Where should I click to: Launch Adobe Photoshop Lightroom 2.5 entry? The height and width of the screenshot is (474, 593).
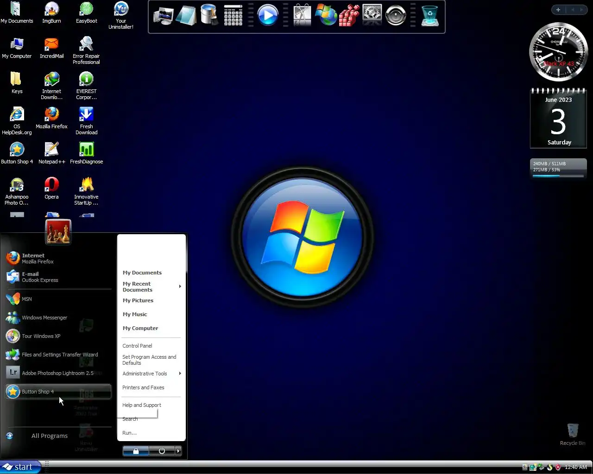tap(58, 373)
